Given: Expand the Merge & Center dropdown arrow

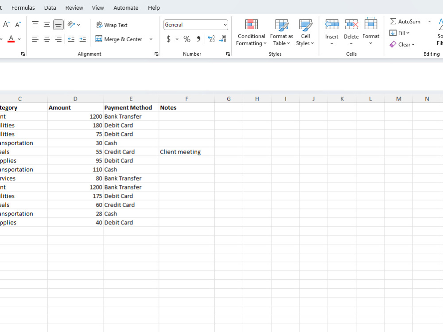Looking at the screenshot, I should click(x=151, y=39).
